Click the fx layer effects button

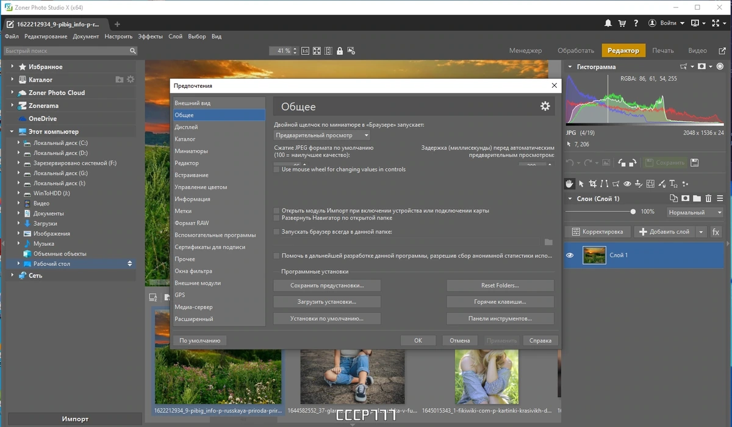(x=716, y=232)
